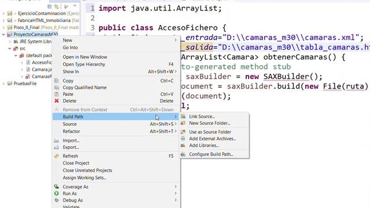
Task: Click on import java.util.ArrayList line
Action: pos(160,9)
